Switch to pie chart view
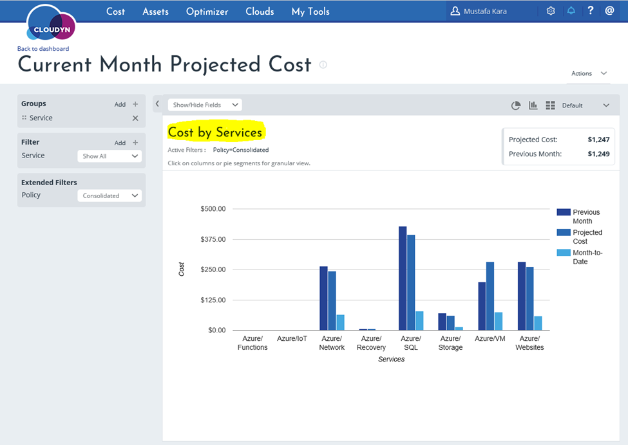Viewport: 628px width, 445px height. pyautogui.click(x=516, y=105)
